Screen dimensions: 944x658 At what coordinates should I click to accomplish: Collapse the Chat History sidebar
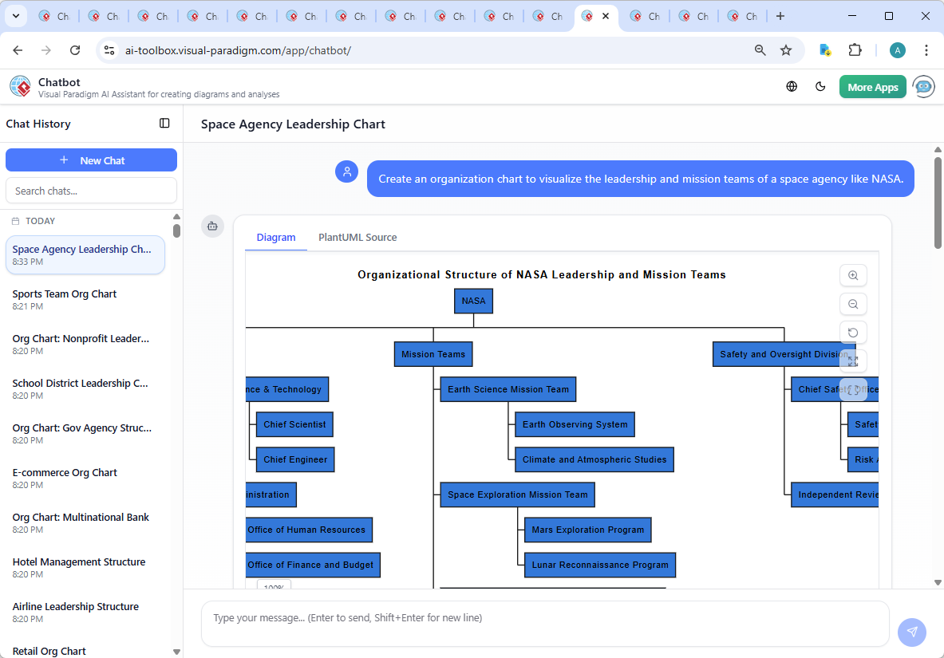tap(164, 123)
